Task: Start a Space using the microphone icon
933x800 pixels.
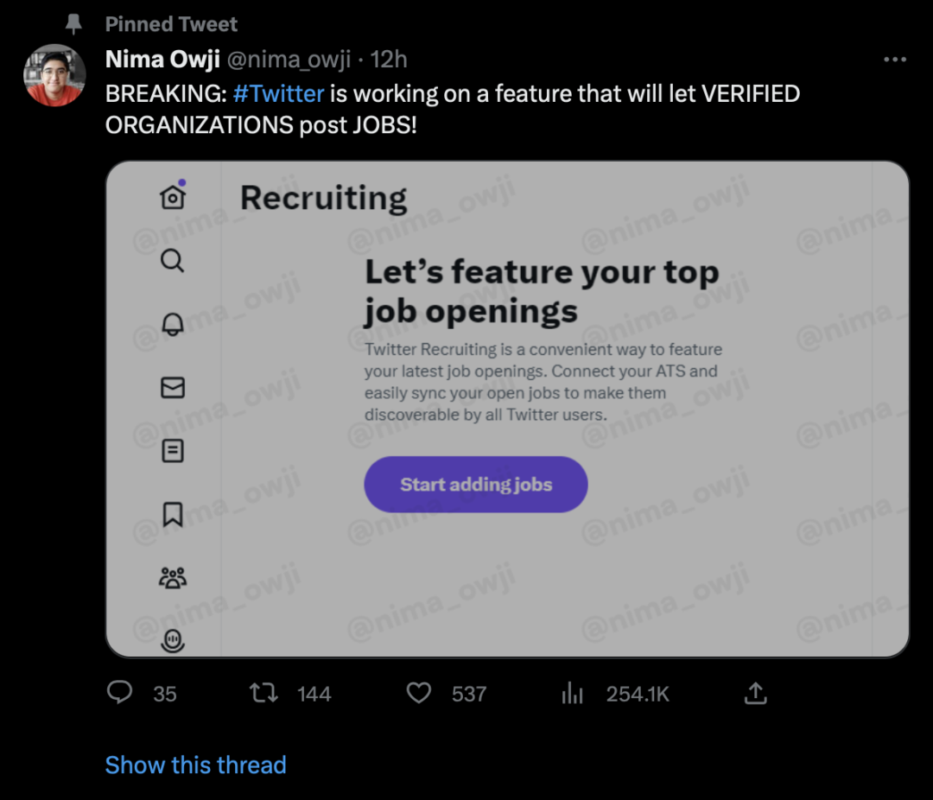Action: point(172,640)
